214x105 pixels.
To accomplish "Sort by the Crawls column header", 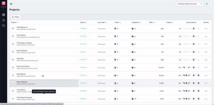I will 170,22.
